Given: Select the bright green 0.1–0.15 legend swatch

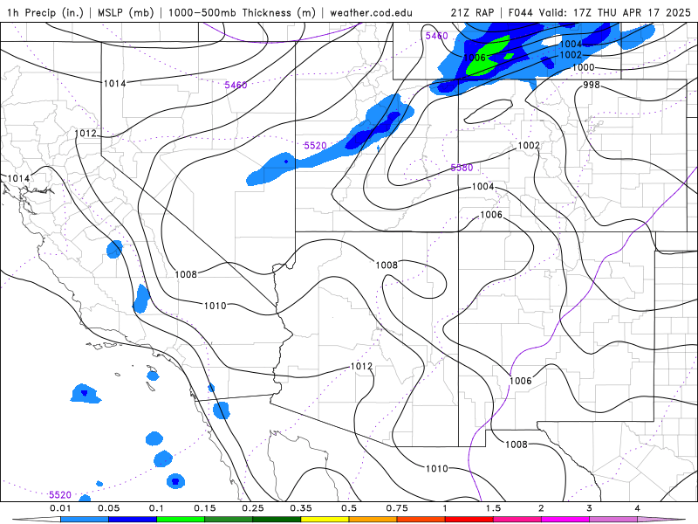Looking at the screenshot, I should coord(181,520).
